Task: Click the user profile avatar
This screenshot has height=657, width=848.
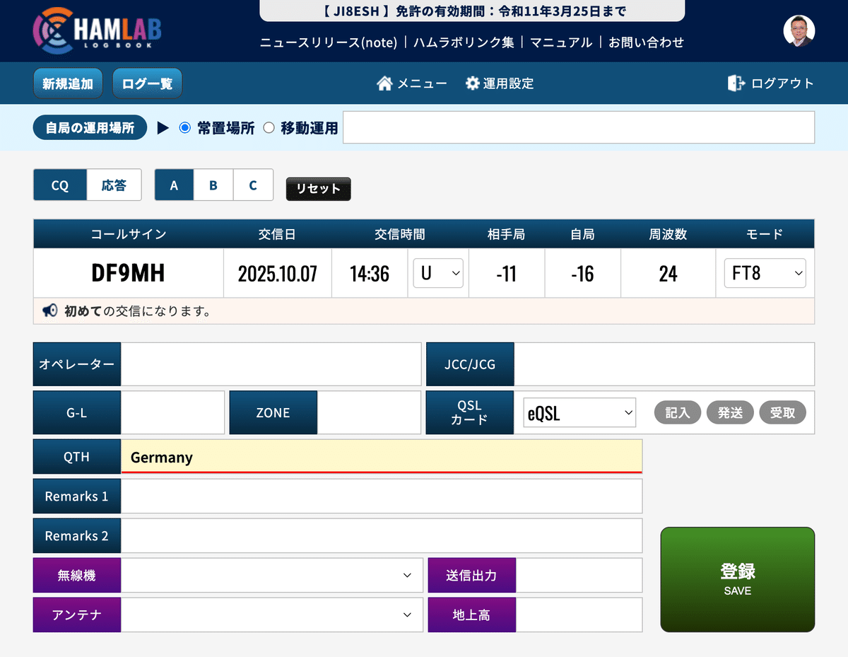Action: (x=799, y=30)
